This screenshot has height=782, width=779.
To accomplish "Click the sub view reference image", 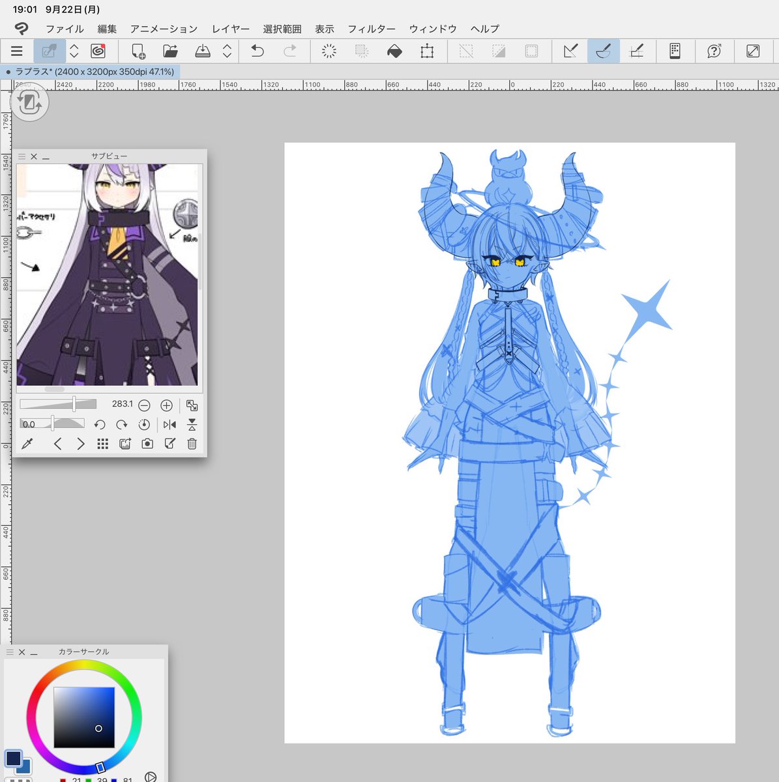I will 107,275.
